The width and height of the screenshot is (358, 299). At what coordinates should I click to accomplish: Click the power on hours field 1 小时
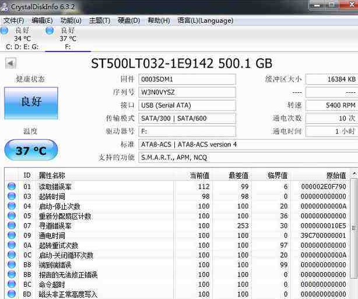(x=332, y=131)
